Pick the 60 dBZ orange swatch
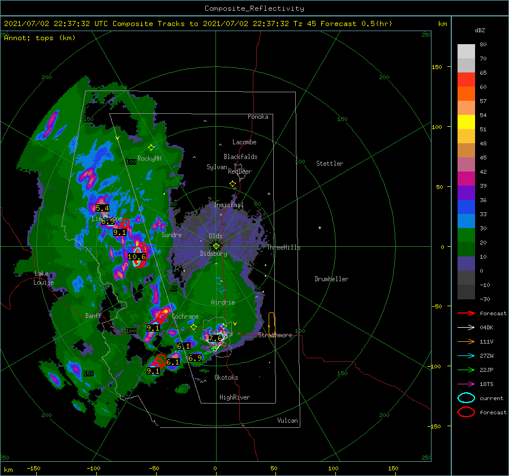The image size is (509, 476). [x=466, y=93]
